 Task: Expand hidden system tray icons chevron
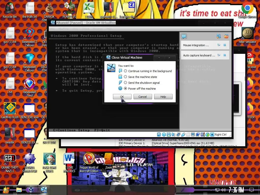pos(211,190)
